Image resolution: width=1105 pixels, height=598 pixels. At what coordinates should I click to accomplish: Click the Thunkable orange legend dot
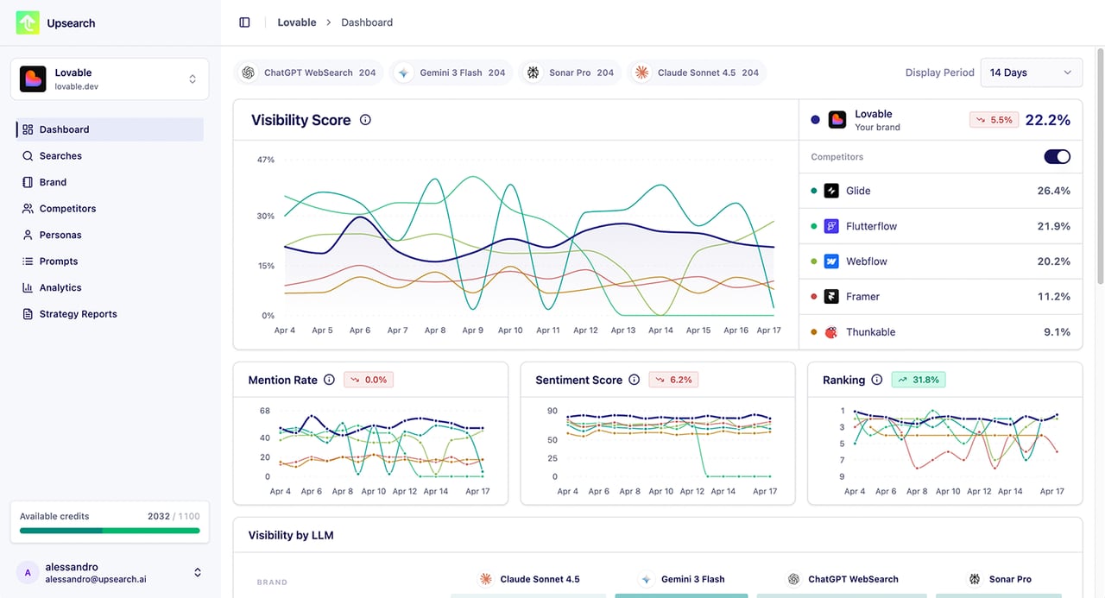pyautogui.click(x=814, y=332)
